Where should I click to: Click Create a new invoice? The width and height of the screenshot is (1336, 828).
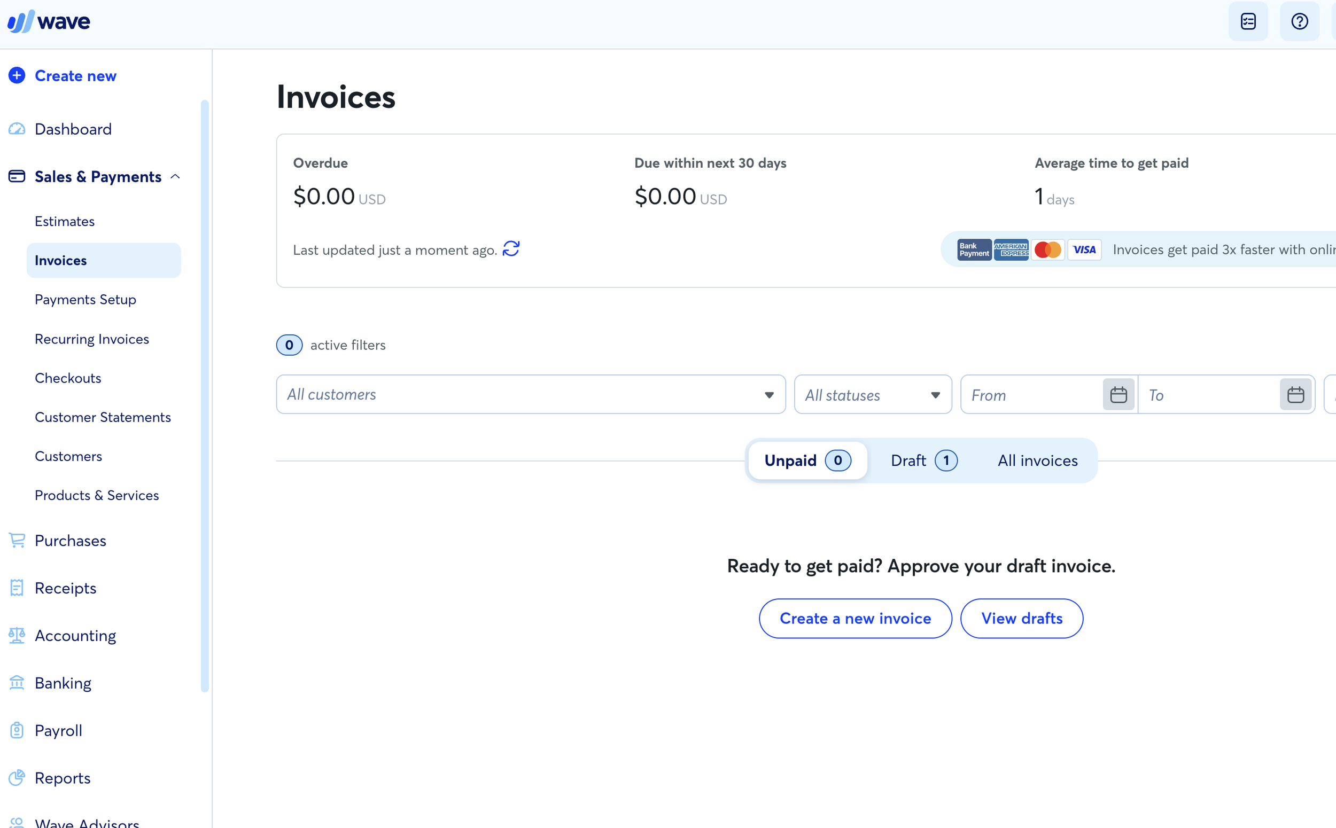coord(855,618)
